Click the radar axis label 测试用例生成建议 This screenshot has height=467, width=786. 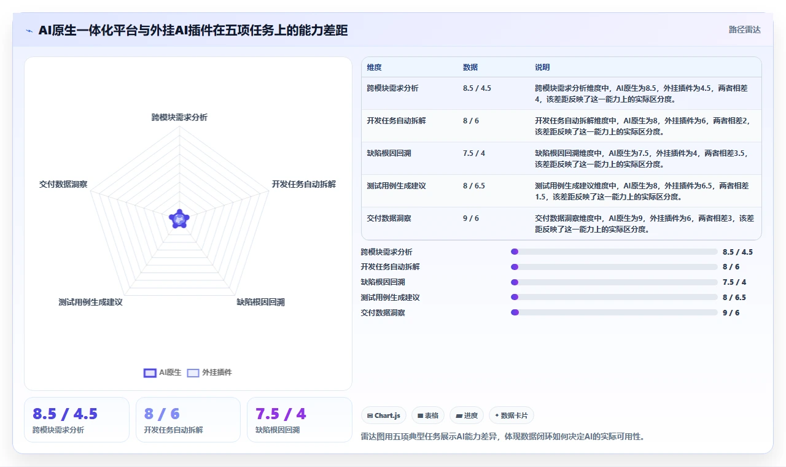tap(91, 303)
